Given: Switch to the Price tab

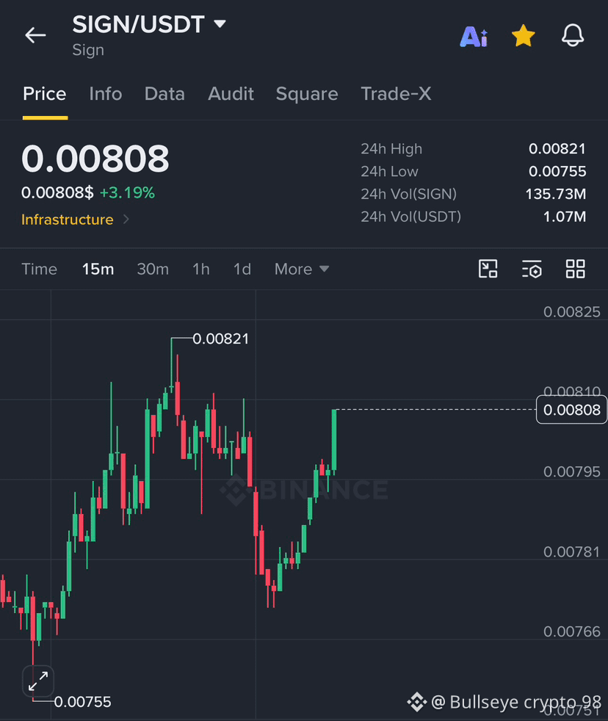Looking at the screenshot, I should click(x=45, y=94).
